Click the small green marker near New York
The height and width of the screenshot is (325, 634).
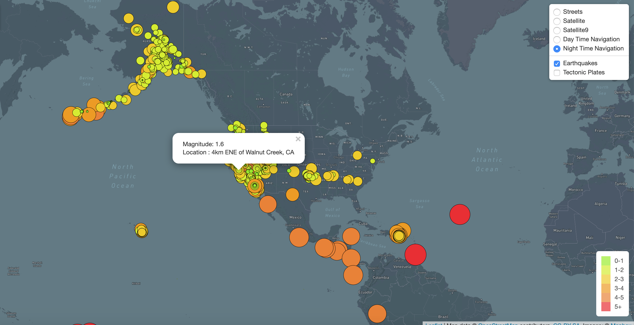[x=372, y=161]
